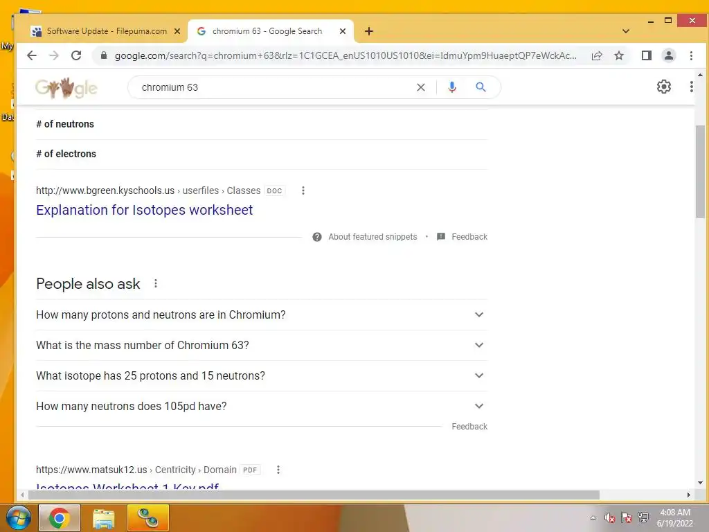Viewport: 709px width, 532px height.
Task: Click the Google doodle logo
Action: [x=66, y=88]
